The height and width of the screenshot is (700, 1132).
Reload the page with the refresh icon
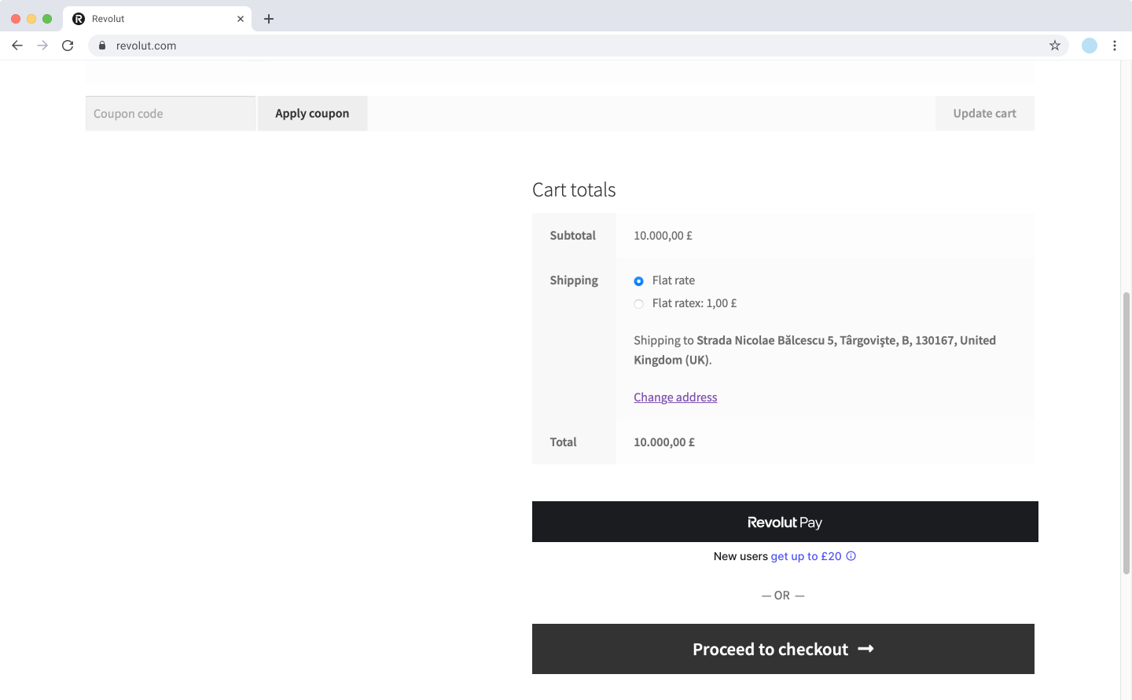point(68,46)
